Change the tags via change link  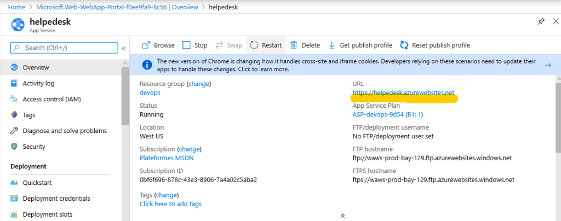167,195
